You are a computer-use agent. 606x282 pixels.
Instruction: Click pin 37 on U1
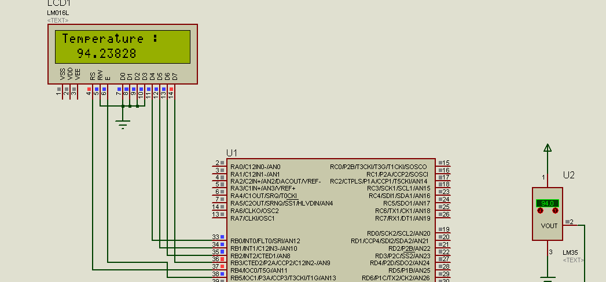218,266
